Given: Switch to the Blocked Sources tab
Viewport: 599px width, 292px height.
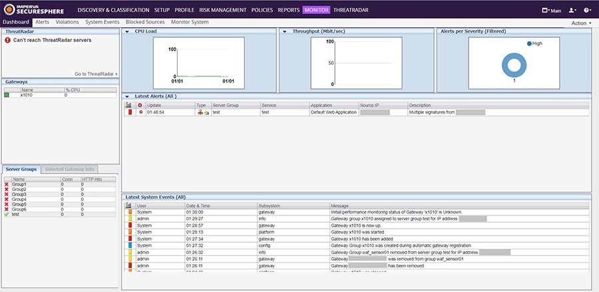Looking at the screenshot, I should (x=145, y=22).
